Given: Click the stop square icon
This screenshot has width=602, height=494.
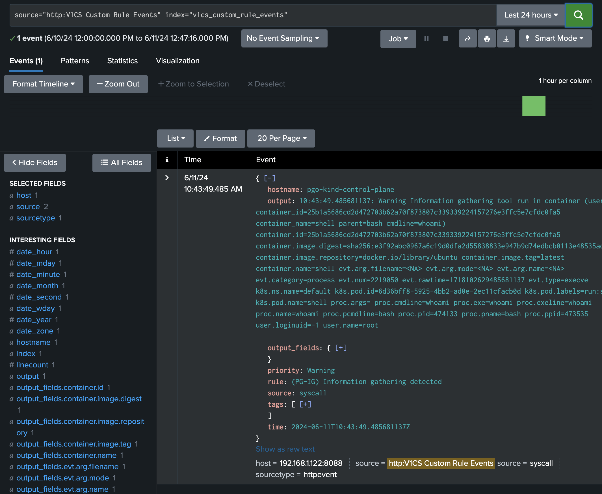Looking at the screenshot, I should [445, 39].
